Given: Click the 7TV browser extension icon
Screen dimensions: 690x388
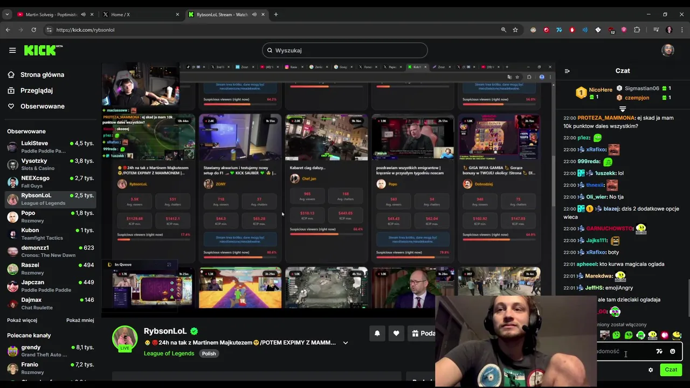Looking at the screenshot, I should coord(559,30).
